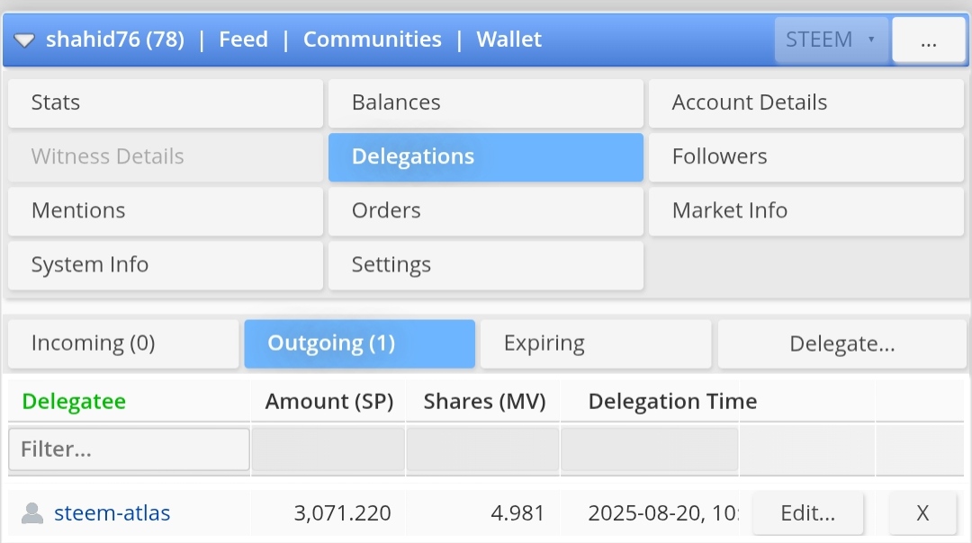Screen dimensions: 972x543
Task: Go to the Feed link
Action: click(244, 40)
